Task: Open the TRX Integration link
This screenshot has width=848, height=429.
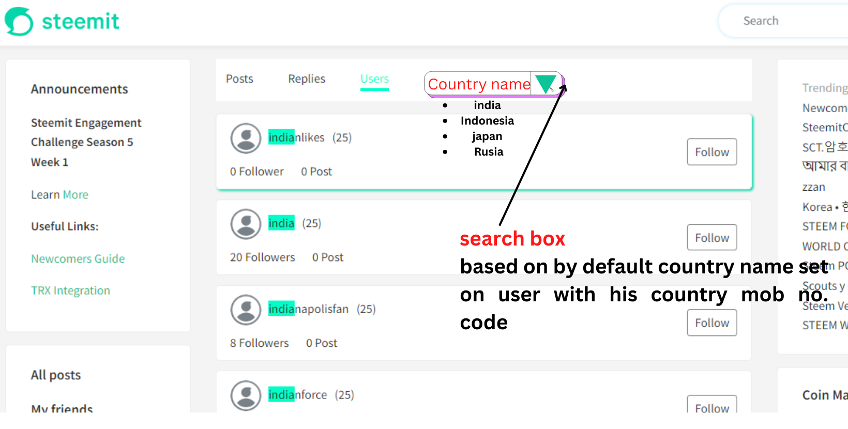Action: click(x=71, y=291)
